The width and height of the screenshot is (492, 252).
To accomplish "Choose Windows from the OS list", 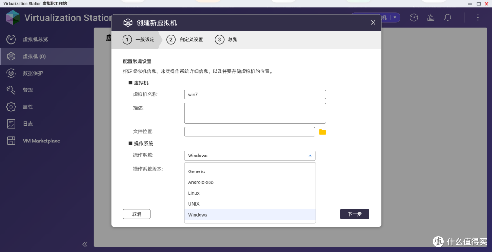I will 250,215.
